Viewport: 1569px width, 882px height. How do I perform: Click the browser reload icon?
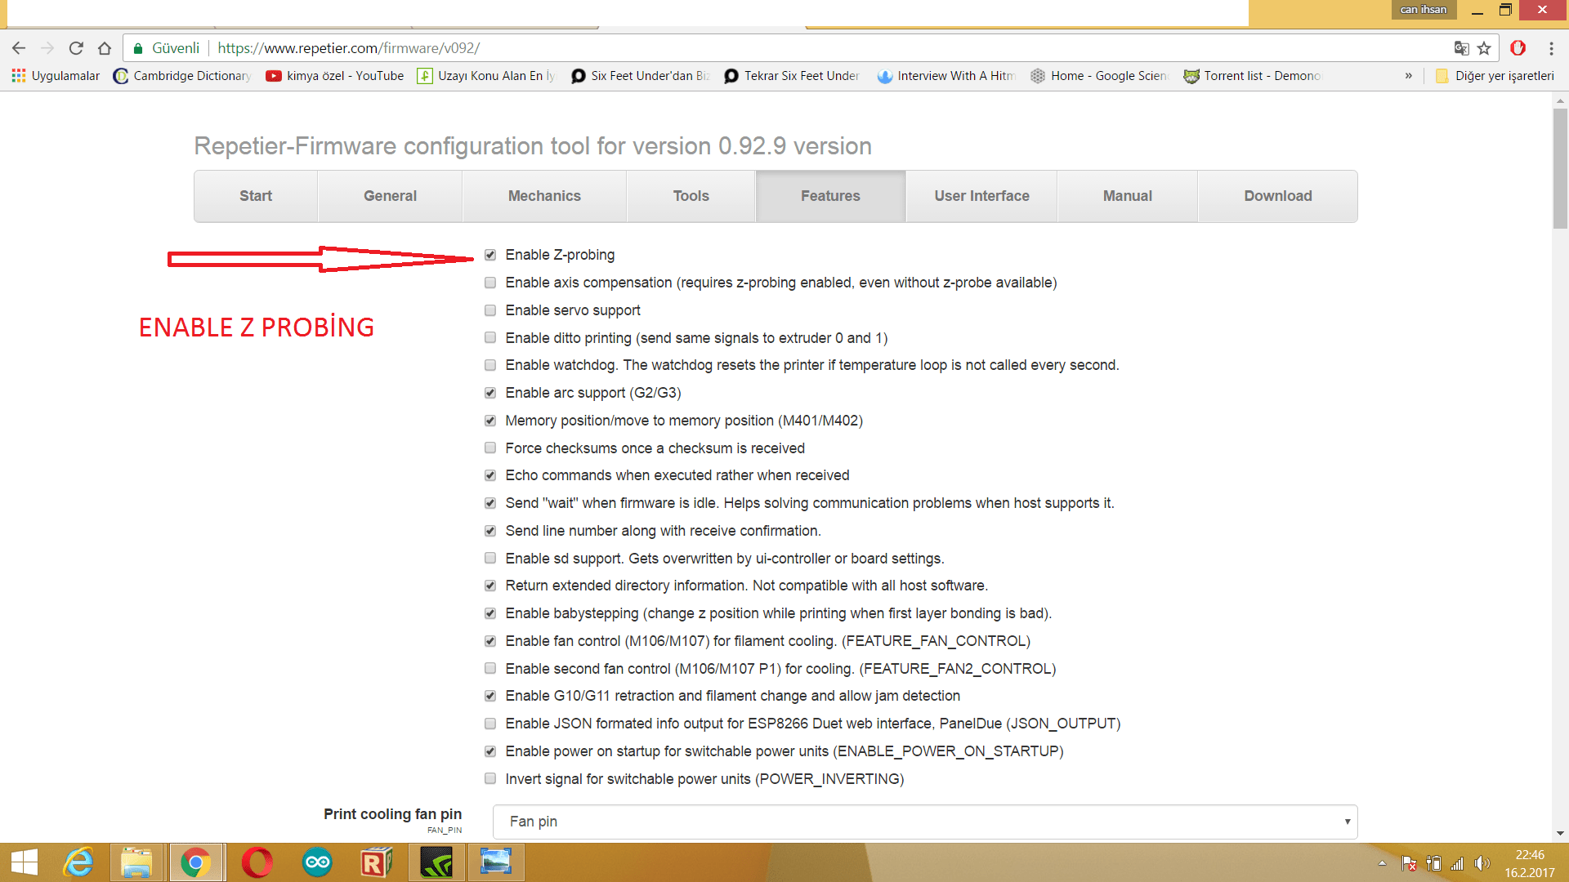[x=76, y=48]
